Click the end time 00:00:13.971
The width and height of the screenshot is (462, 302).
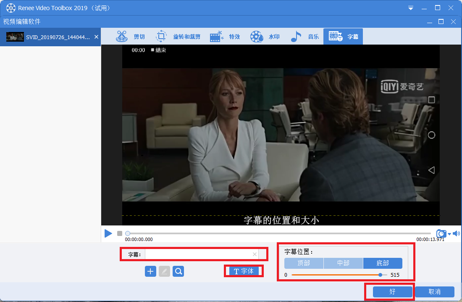pyautogui.click(x=430, y=239)
